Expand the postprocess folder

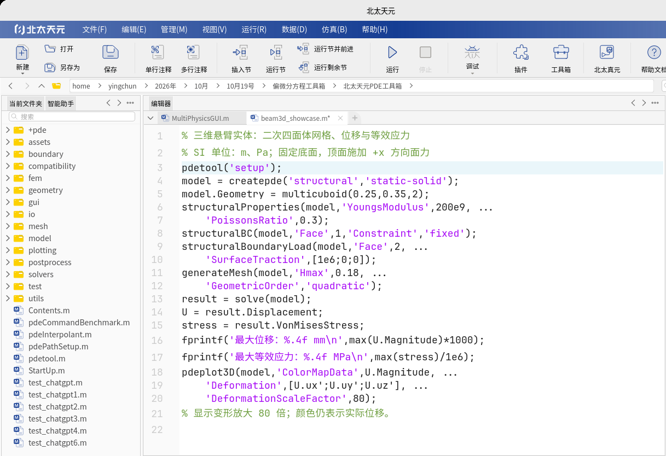tap(8, 262)
